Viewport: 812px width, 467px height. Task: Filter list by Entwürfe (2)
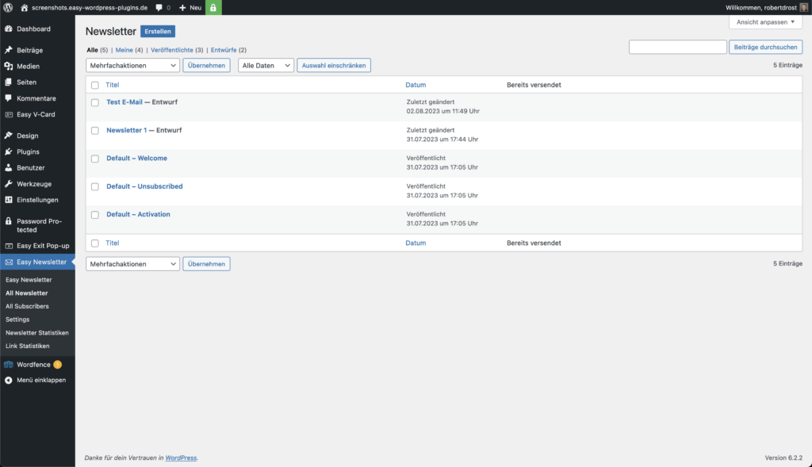click(228, 50)
